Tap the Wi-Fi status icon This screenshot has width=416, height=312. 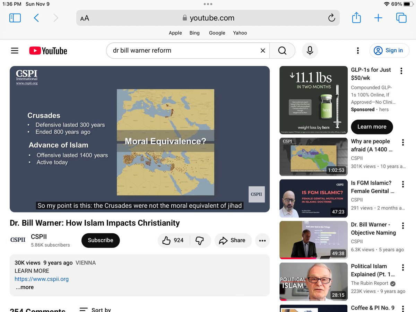(387, 4)
